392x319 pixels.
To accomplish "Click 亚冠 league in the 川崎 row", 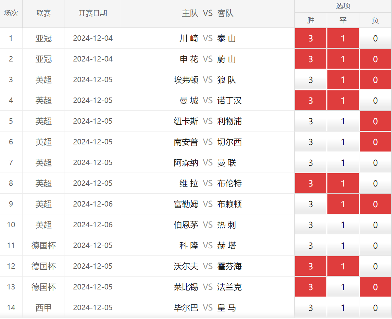I will coord(44,38).
